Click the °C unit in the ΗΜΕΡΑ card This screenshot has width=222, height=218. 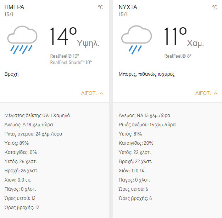pos(101,7)
